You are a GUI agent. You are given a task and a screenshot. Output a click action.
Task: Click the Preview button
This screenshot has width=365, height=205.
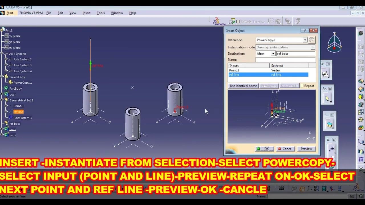coord(306,149)
